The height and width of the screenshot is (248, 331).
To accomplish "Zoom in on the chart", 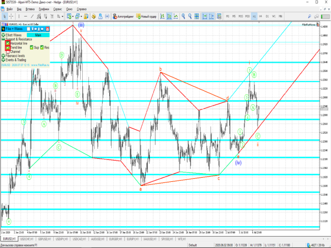I will [183, 16].
